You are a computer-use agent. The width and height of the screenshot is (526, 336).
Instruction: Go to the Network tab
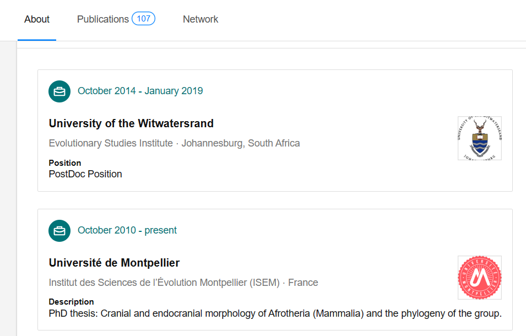point(200,19)
